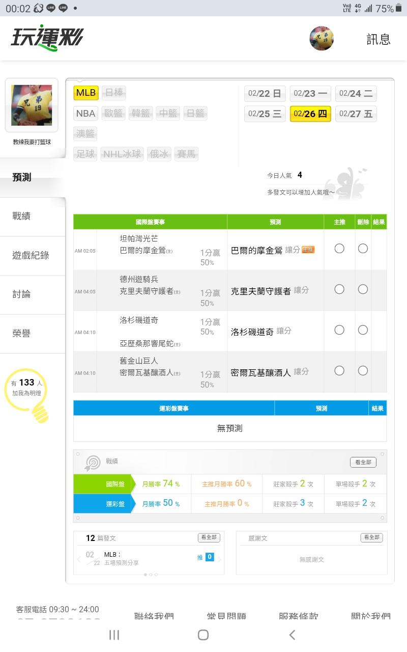Go to next post with right arrow

pos(219,559)
